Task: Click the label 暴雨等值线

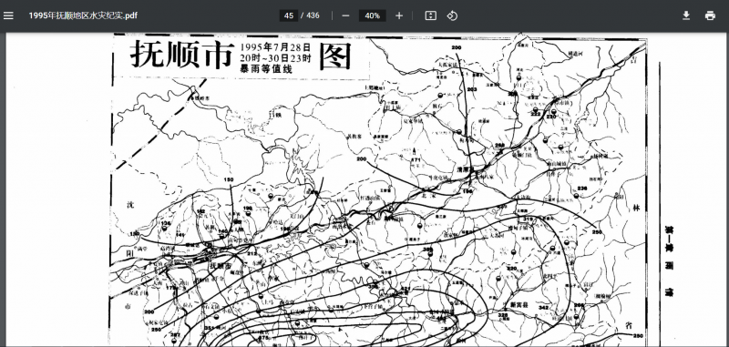Action: 266,69
